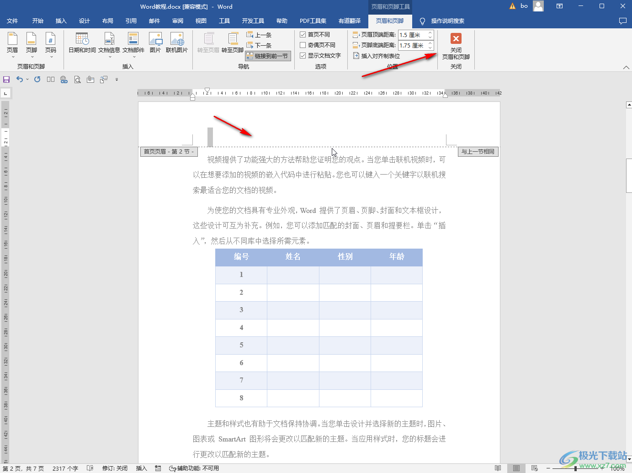
Task: Click the tab stop selector on ruler
Action: [x=5, y=93]
